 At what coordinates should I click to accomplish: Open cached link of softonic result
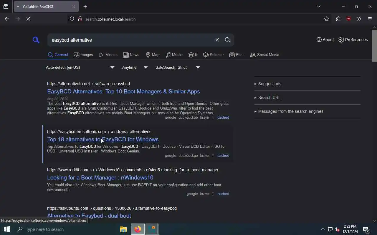point(223,156)
